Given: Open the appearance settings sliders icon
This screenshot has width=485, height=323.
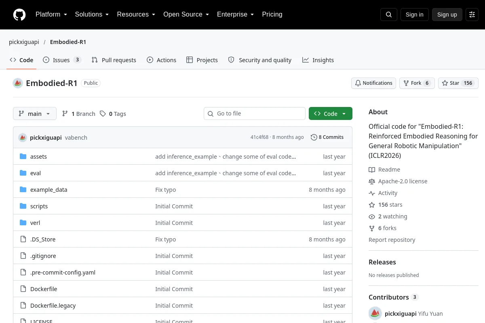Looking at the screenshot, I should coord(472,15).
